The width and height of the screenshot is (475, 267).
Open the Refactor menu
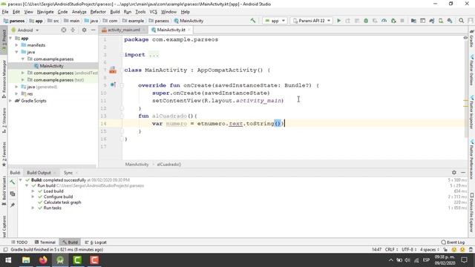pos(98,12)
